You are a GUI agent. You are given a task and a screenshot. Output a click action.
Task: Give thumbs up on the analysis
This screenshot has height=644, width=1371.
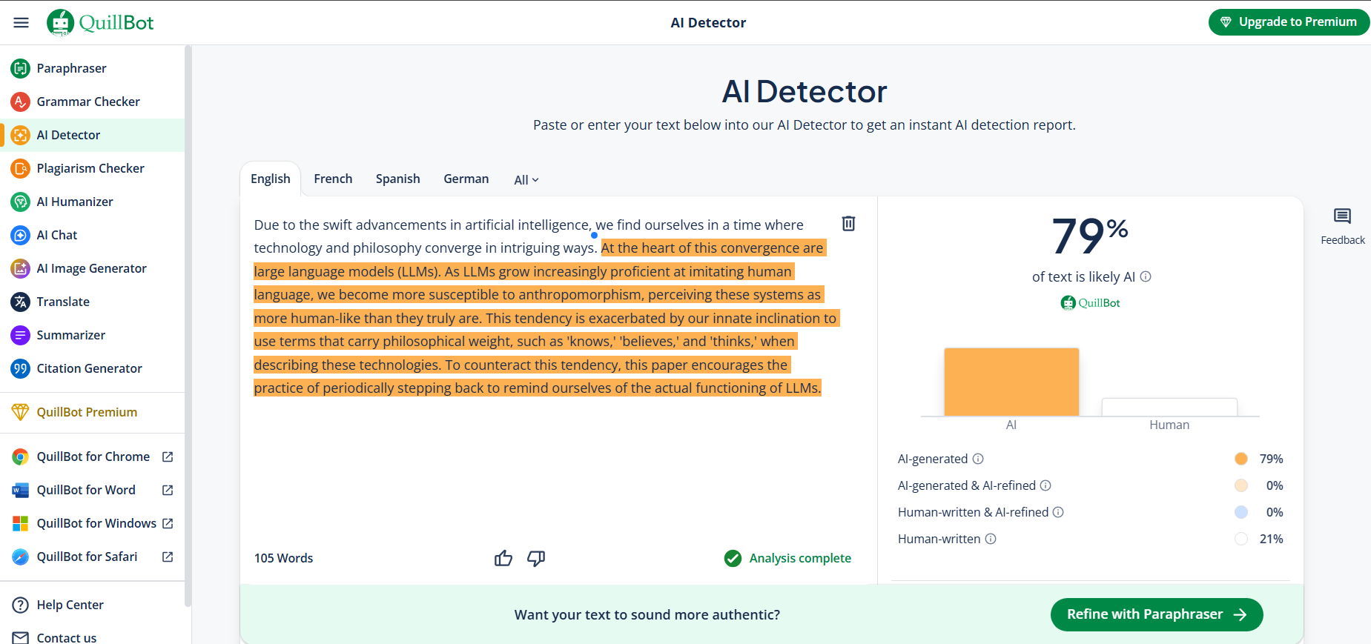pos(503,558)
